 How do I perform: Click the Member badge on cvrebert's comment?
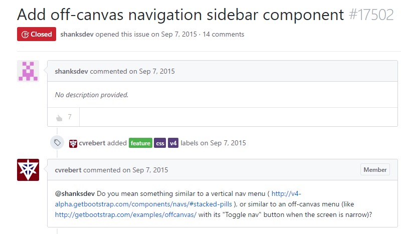click(375, 170)
